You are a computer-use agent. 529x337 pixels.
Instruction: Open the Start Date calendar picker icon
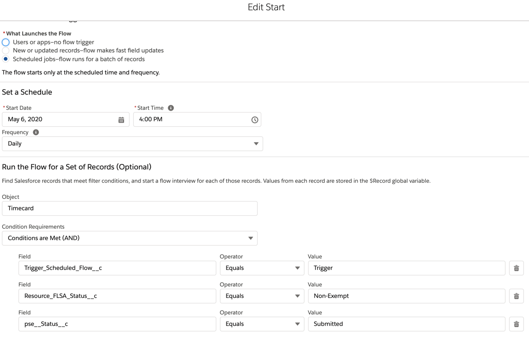click(x=121, y=120)
